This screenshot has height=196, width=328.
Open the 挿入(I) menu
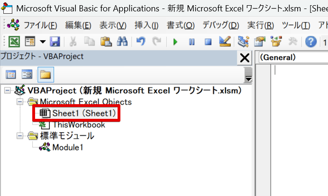tap(146, 26)
